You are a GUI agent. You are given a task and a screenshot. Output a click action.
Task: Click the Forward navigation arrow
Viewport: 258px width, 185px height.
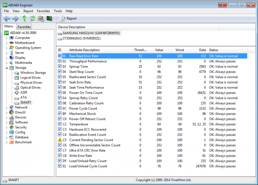15,19
